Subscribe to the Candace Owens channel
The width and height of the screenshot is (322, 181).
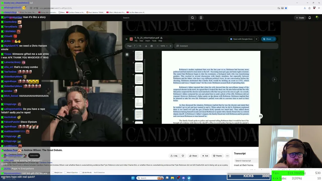[34, 156]
